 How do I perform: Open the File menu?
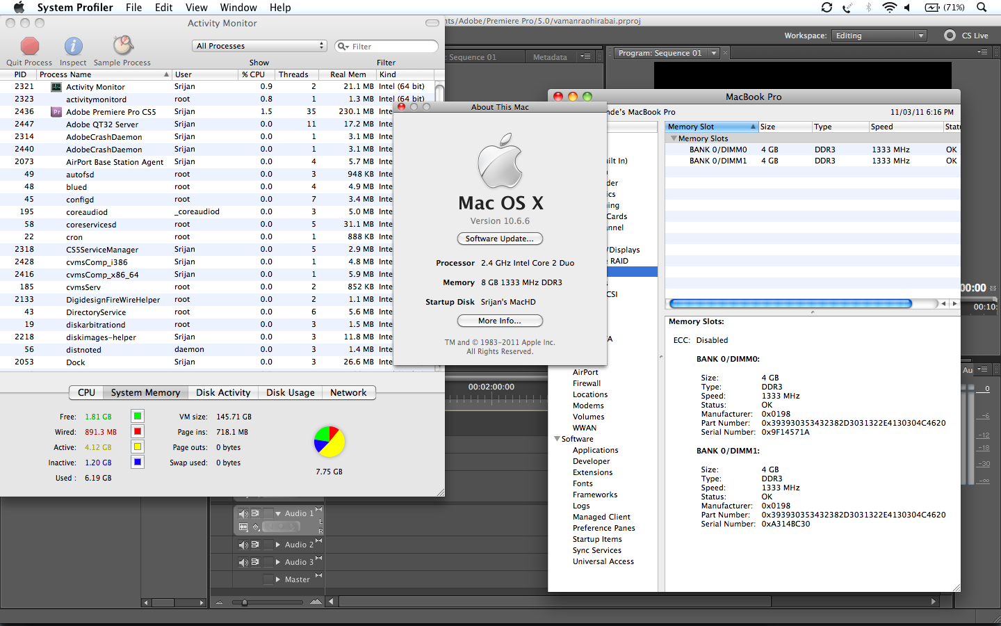tap(133, 7)
